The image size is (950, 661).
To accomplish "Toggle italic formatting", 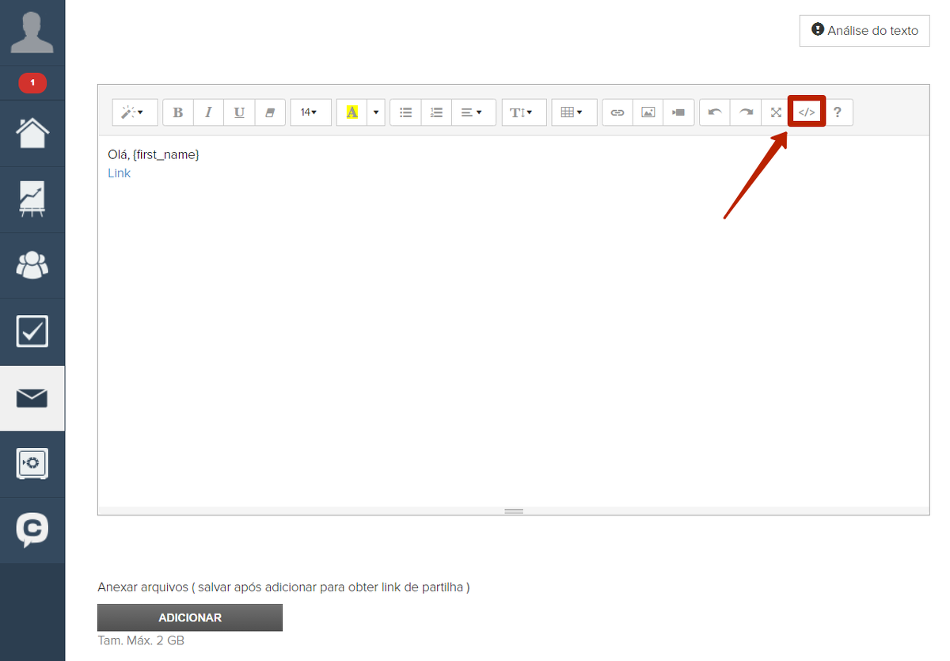I will 208,112.
